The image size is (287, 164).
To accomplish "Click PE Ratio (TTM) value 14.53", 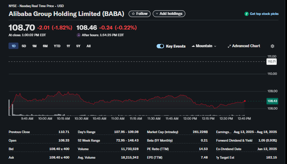I will point(203,149).
